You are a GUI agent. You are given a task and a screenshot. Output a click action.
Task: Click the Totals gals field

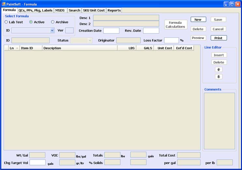click(x=138, y=155)
